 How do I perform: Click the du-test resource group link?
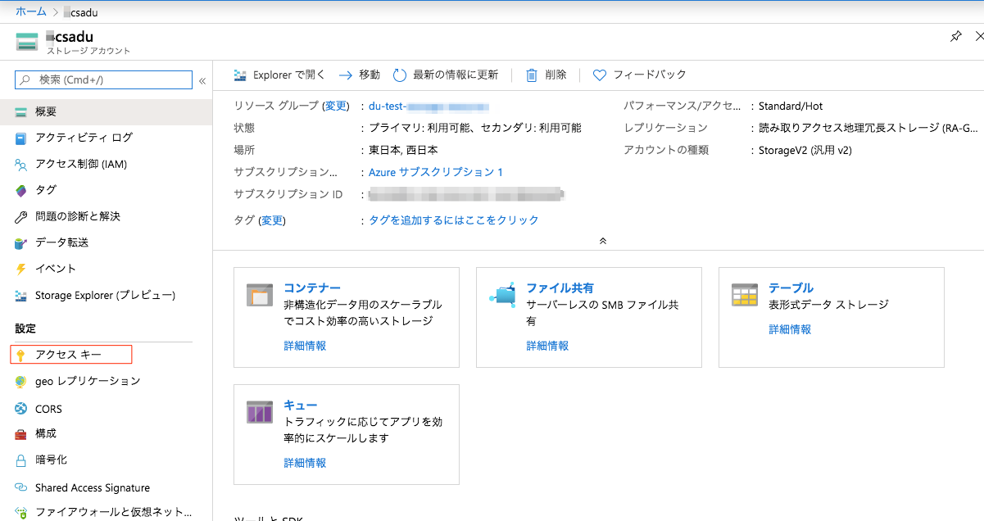pos(429,106)
